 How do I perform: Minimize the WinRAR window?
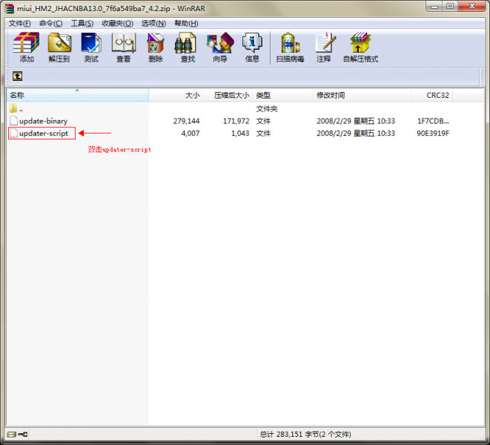pyautogui.click(x=434, y=6)
